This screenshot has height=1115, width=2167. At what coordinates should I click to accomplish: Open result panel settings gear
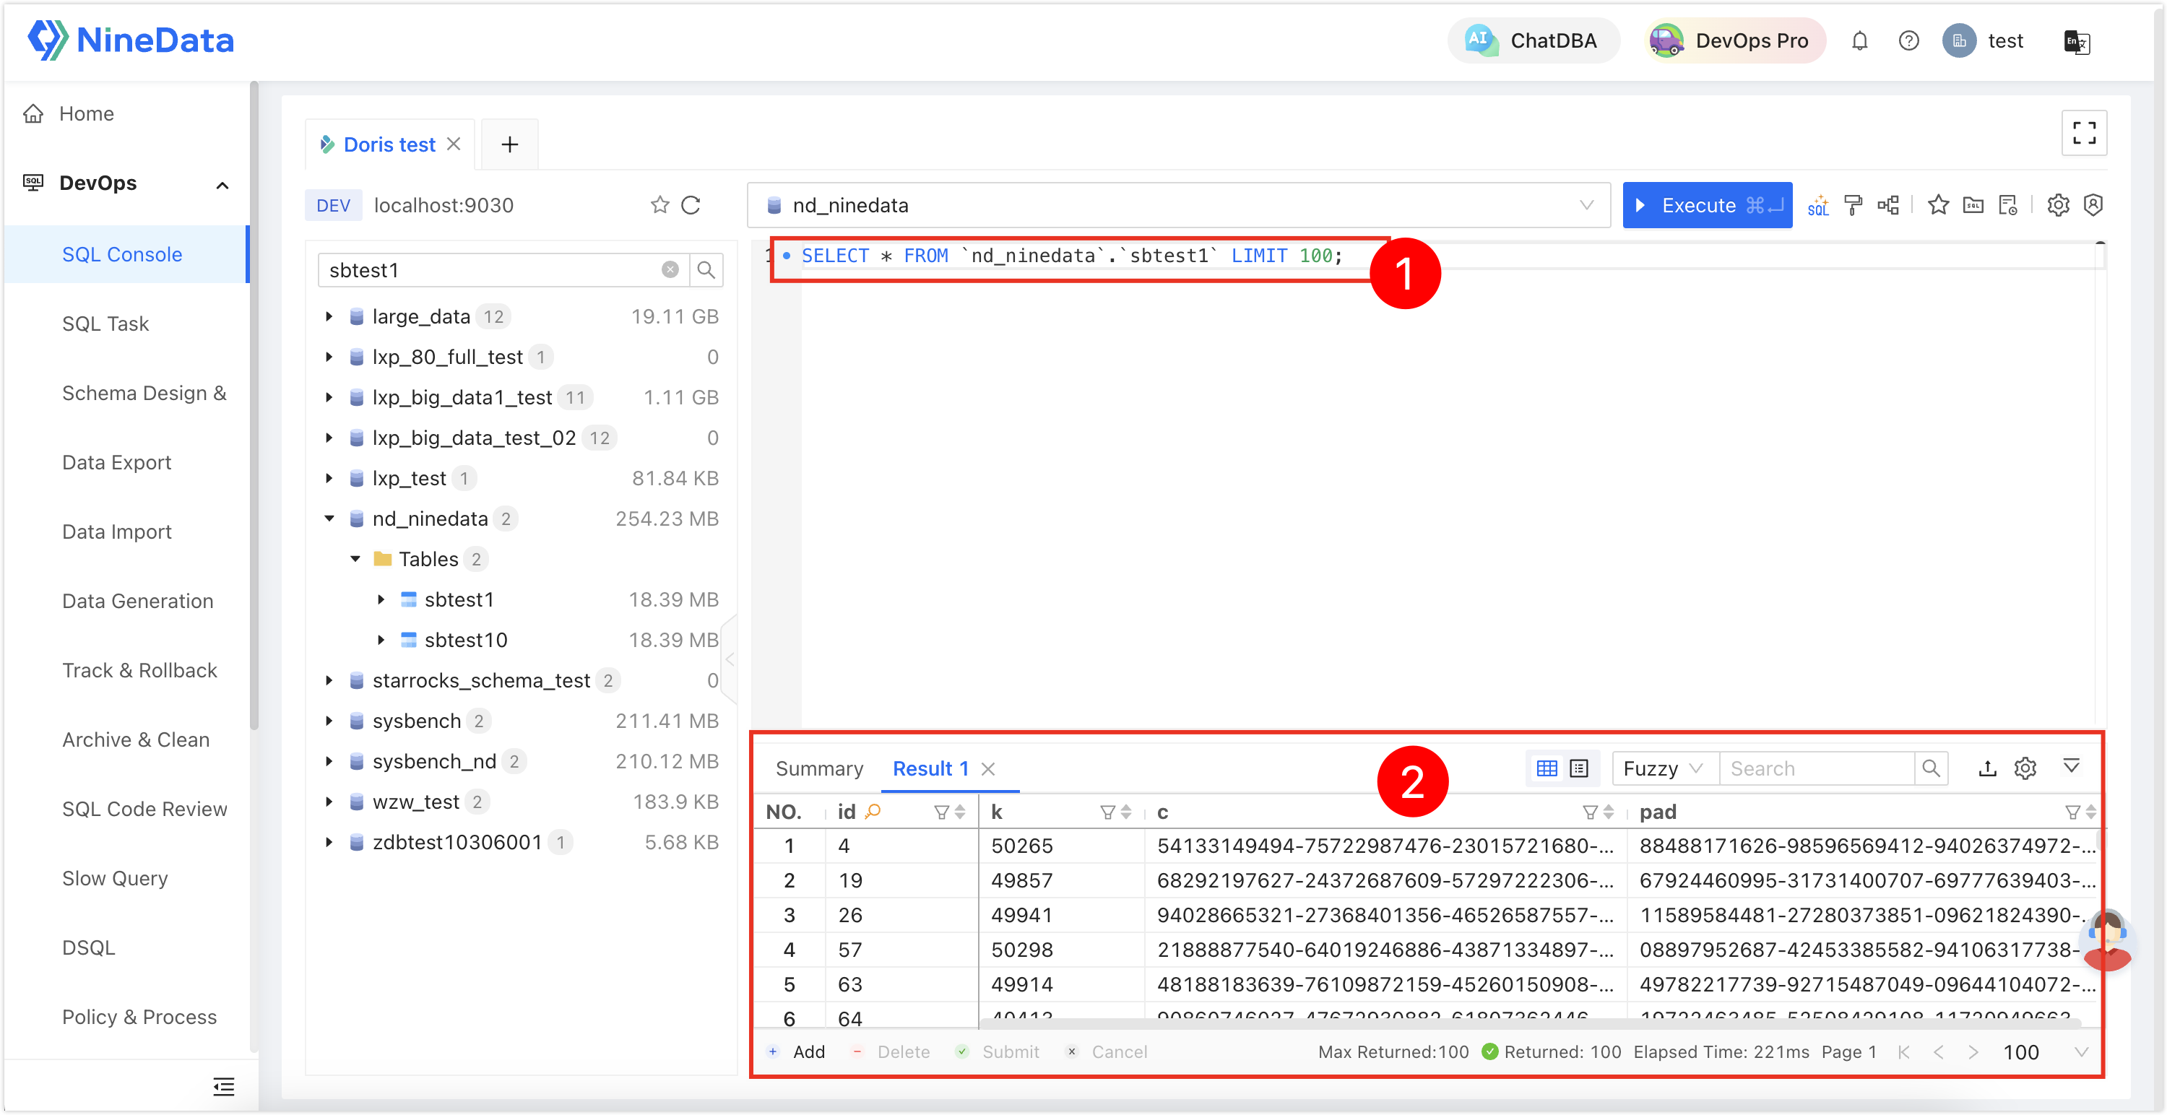point(2025,768)
